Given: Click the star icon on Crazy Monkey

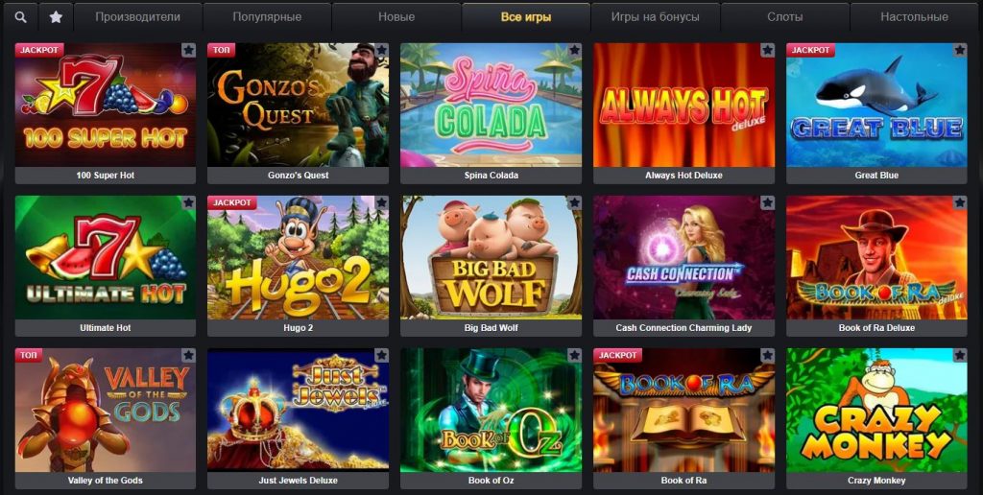Looking at the screenshot, I should 960,356.
